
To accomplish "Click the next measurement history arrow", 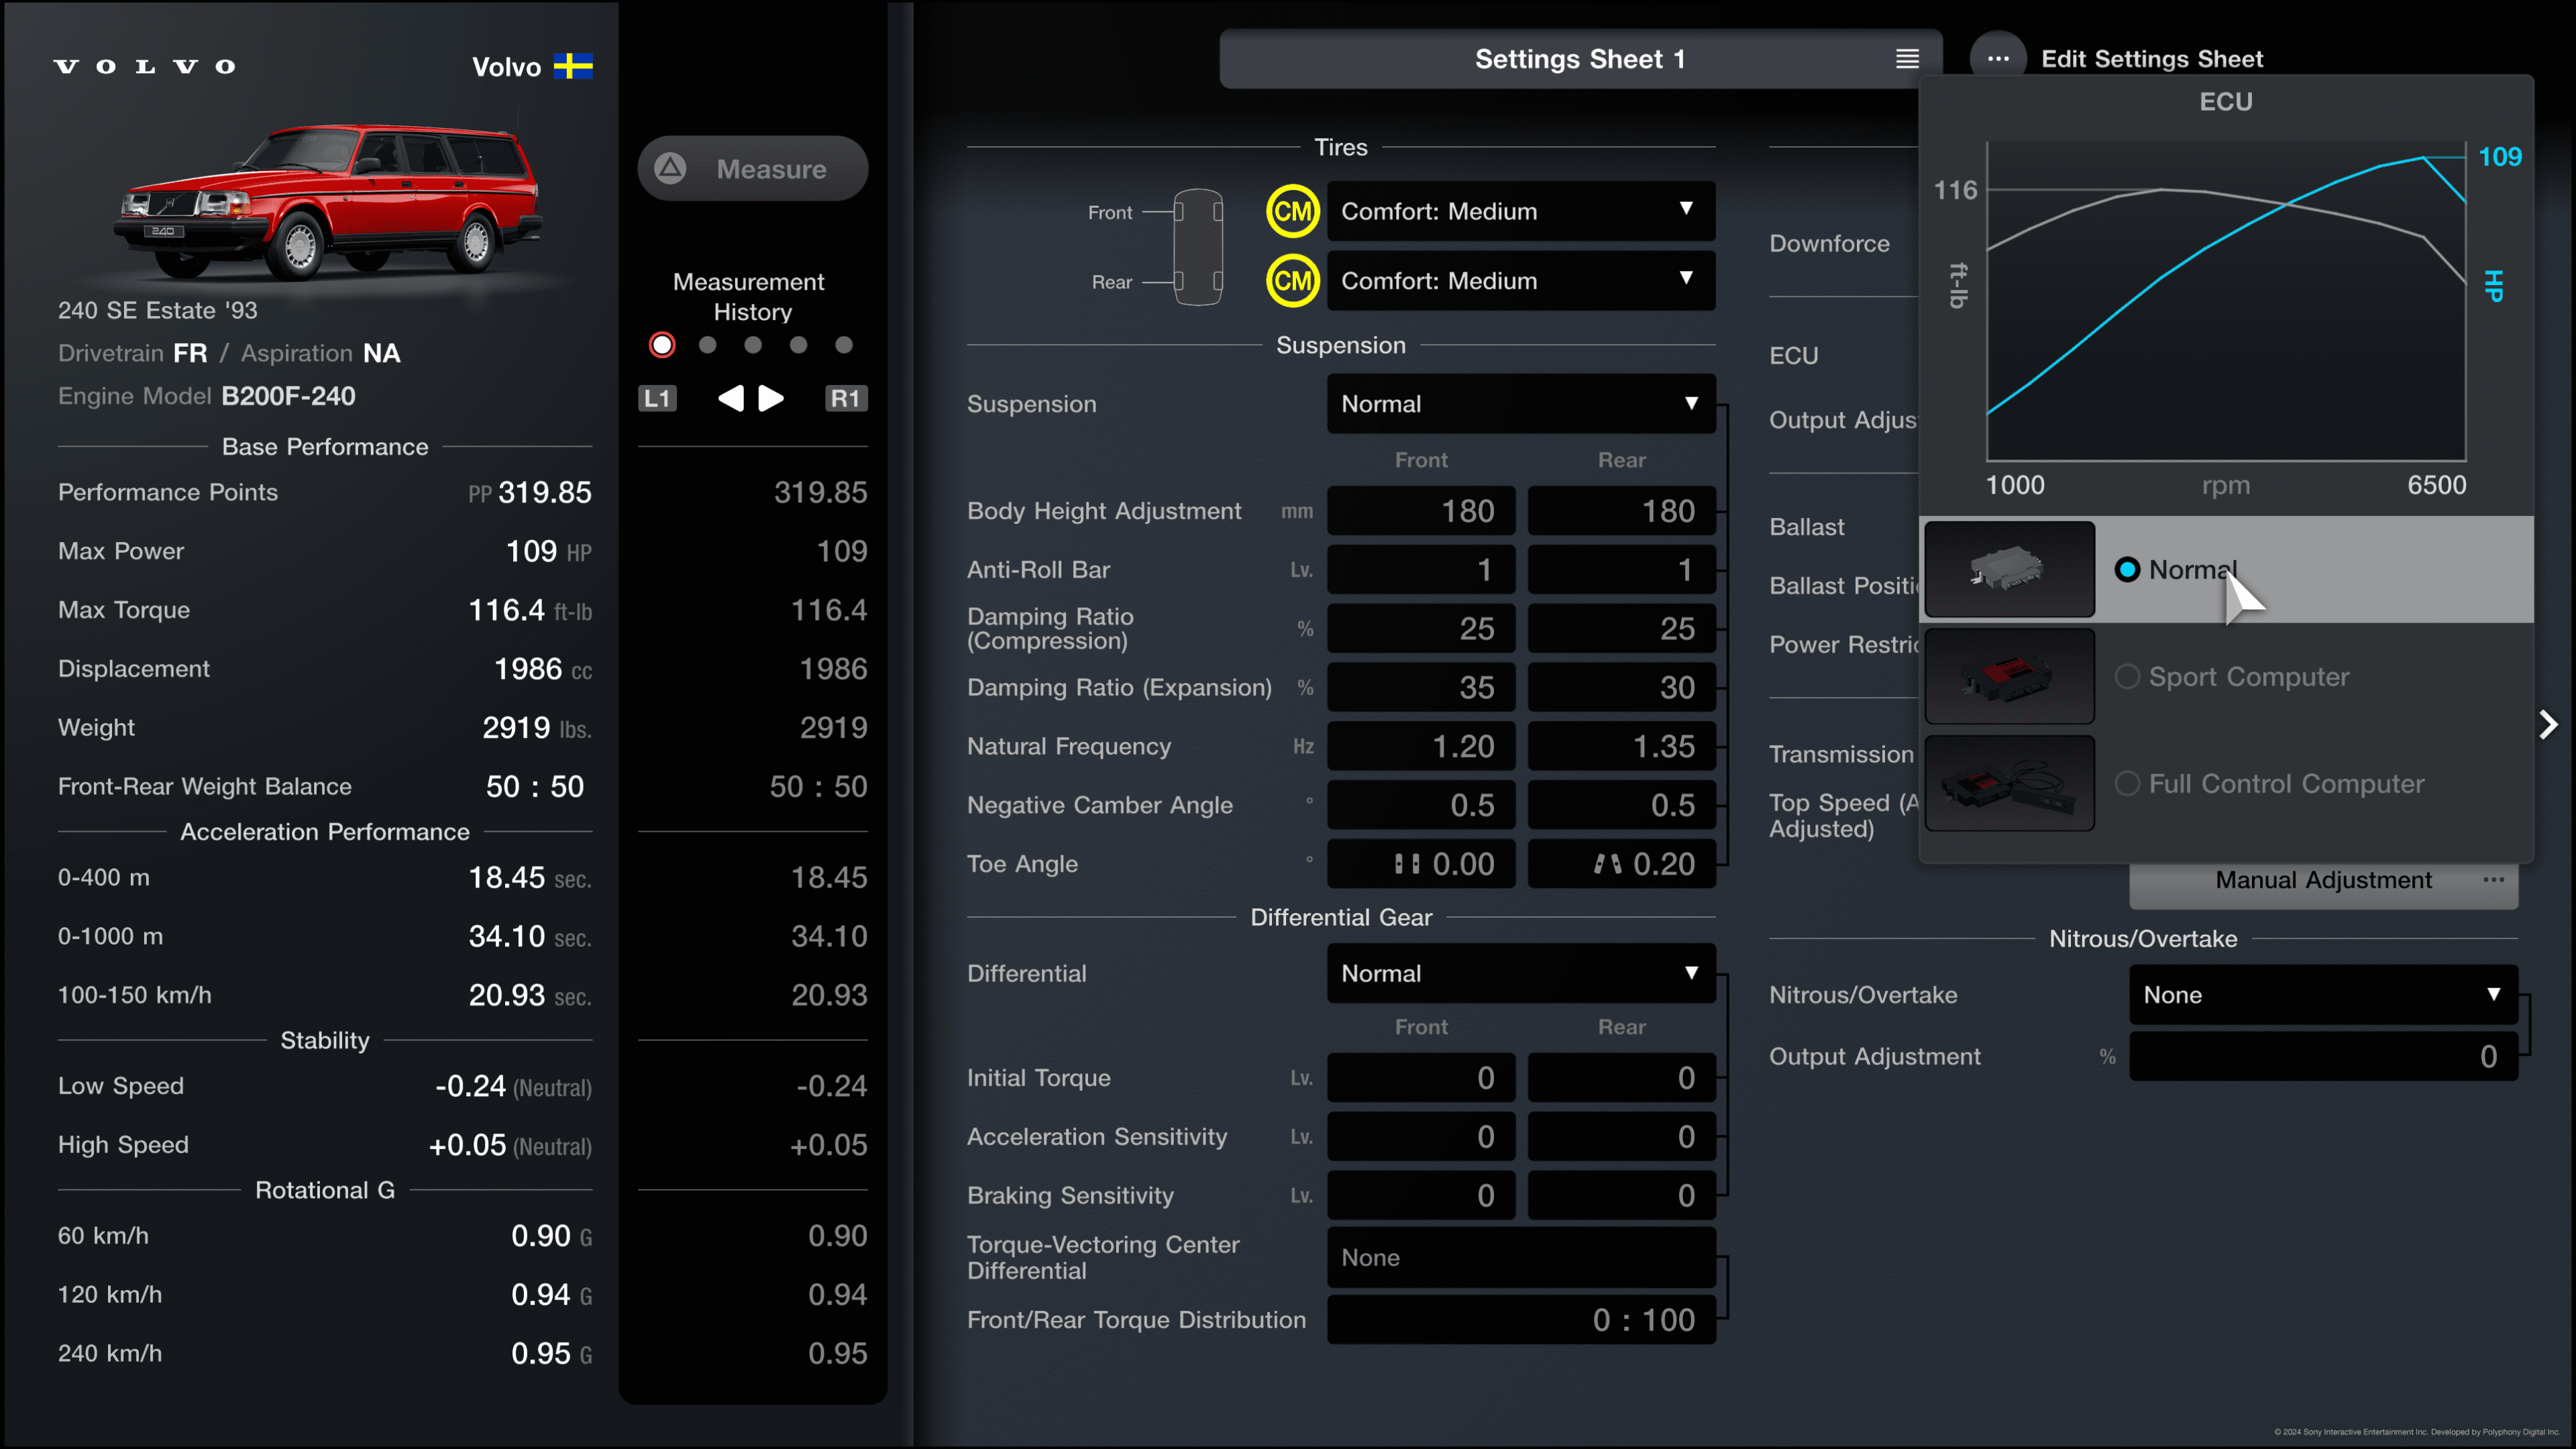I will (x=771, y=396).
